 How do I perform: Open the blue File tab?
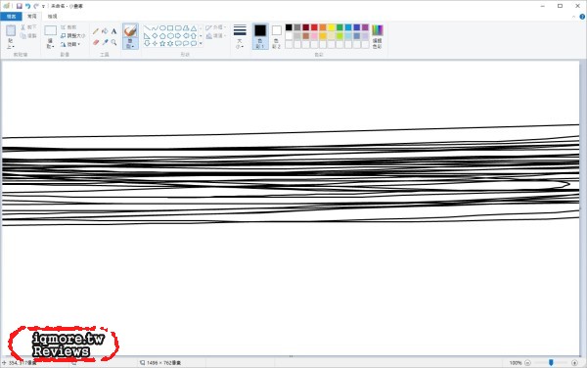point(11,17)
